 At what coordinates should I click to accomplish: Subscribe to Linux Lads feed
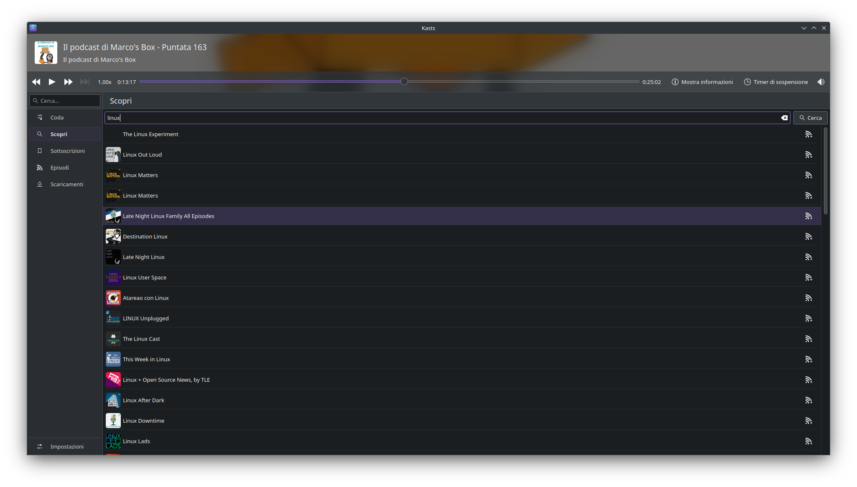[809, 441]
